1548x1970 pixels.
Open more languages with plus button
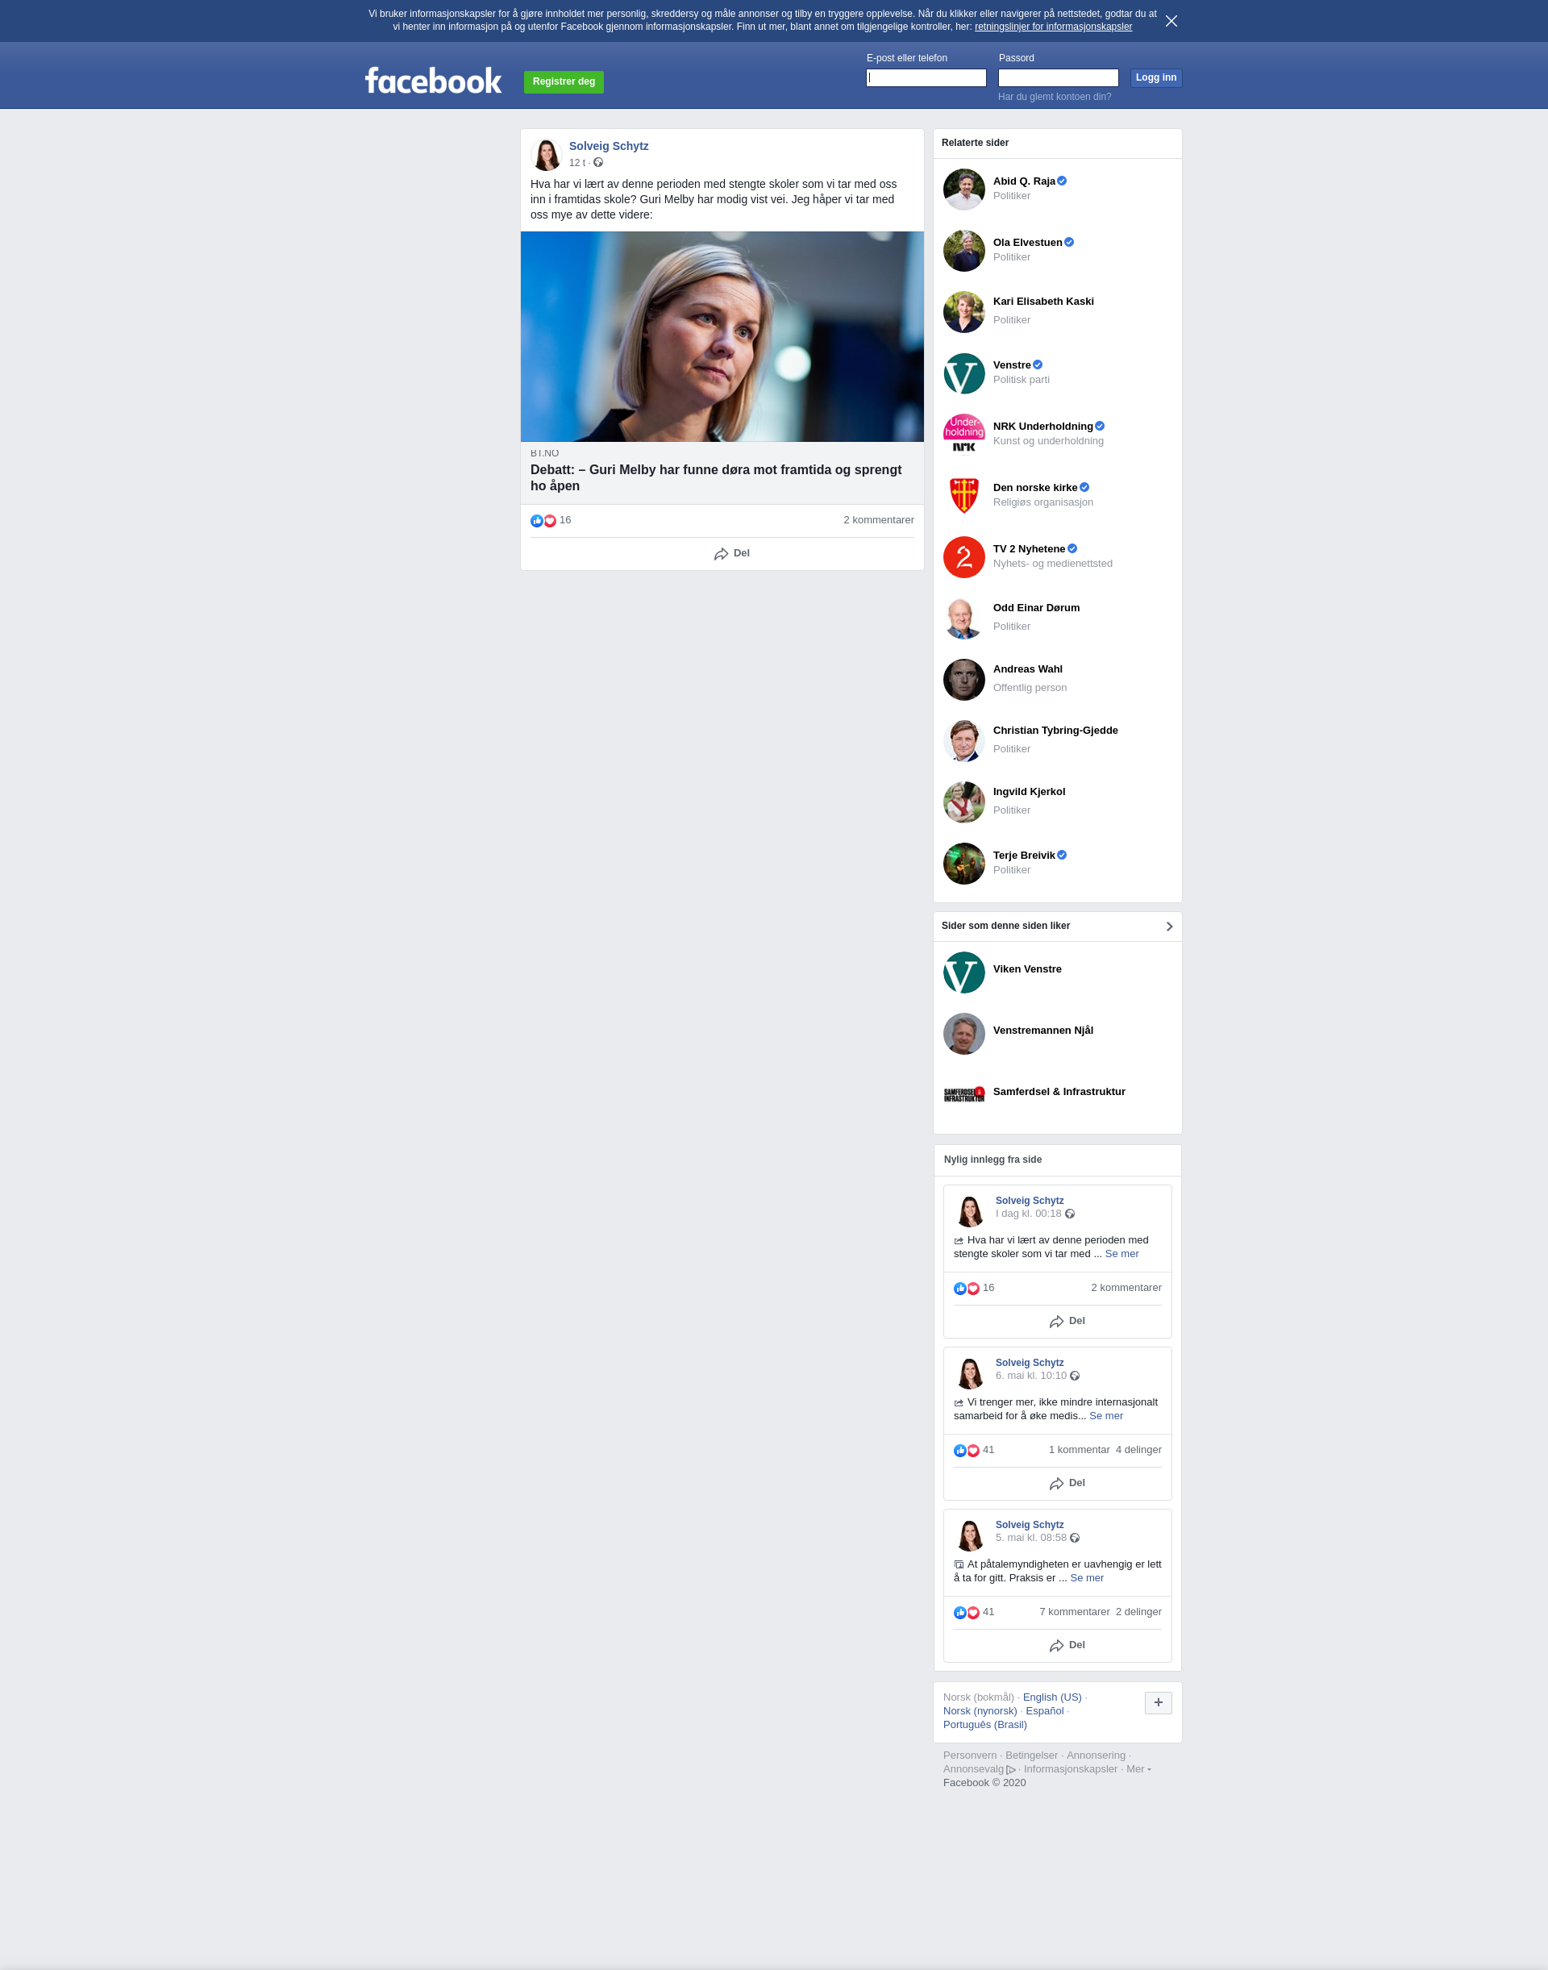[x=1158, y=1702]
